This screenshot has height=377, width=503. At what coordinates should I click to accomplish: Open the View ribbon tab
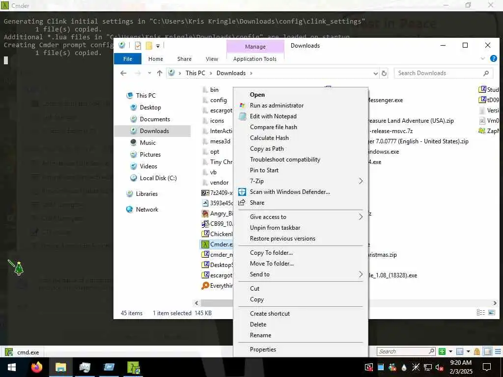(x=212, y=59)
